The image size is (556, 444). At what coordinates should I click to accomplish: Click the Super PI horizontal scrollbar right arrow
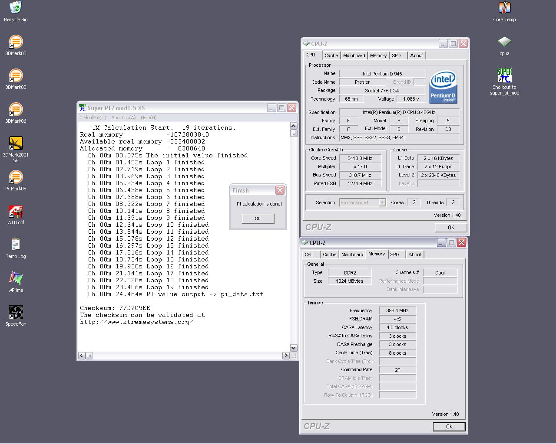pos(286,356)
